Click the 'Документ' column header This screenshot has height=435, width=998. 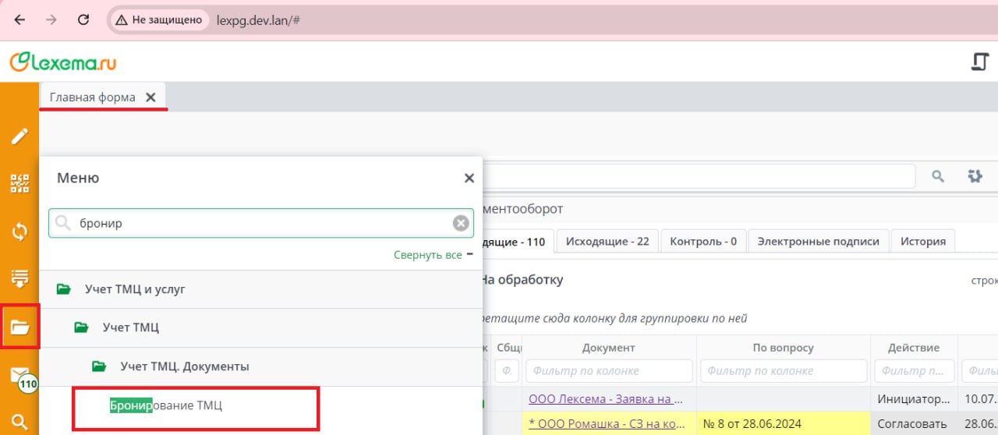coord(608,348)
